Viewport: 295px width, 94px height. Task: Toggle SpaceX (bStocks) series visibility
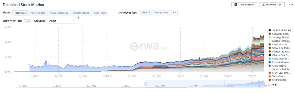pos(279,48)
